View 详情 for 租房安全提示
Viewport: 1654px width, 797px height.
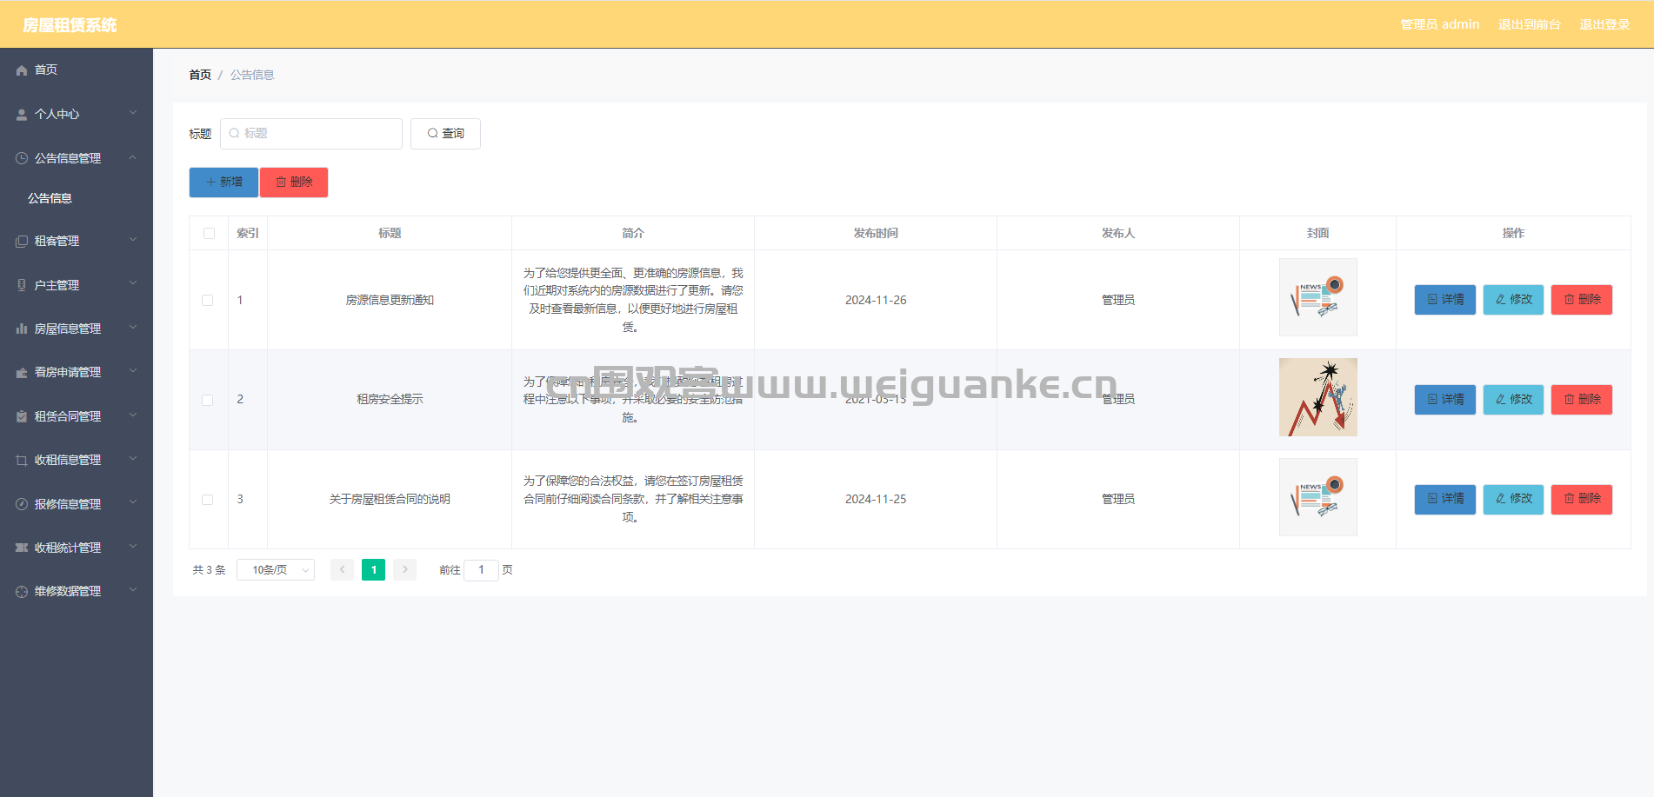pyautogui.click(x=1445, y=400)
